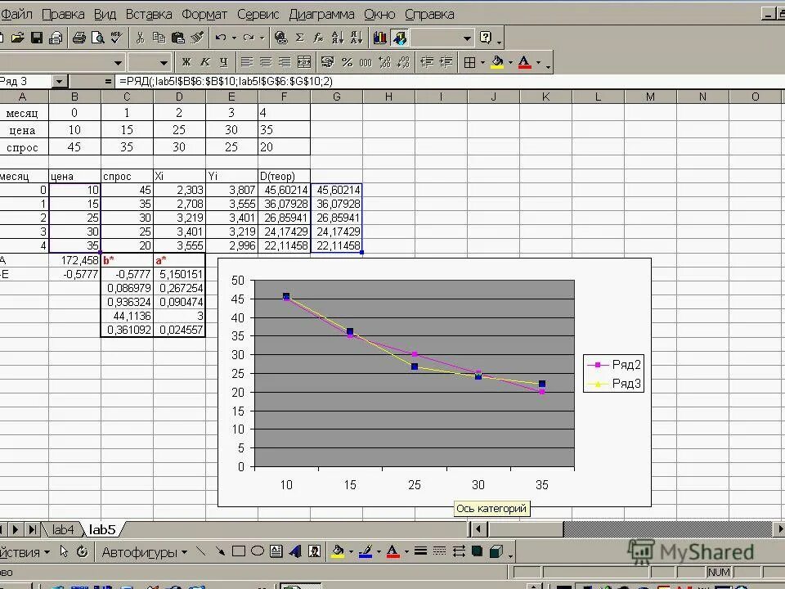785x589 pixels.
Task: Open Print Preview from the toolbar
Action: pyautogui.click(x=97, y=38)
